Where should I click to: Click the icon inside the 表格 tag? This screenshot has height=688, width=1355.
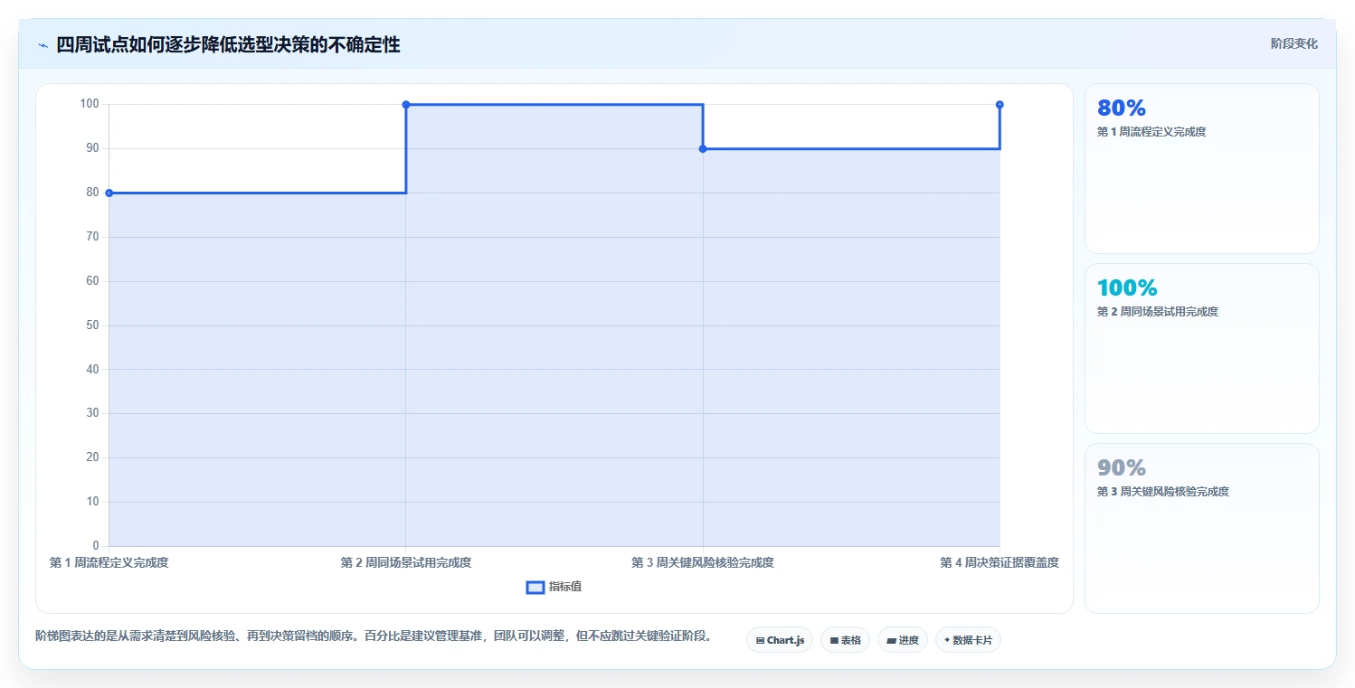click(x=834, y=640)
